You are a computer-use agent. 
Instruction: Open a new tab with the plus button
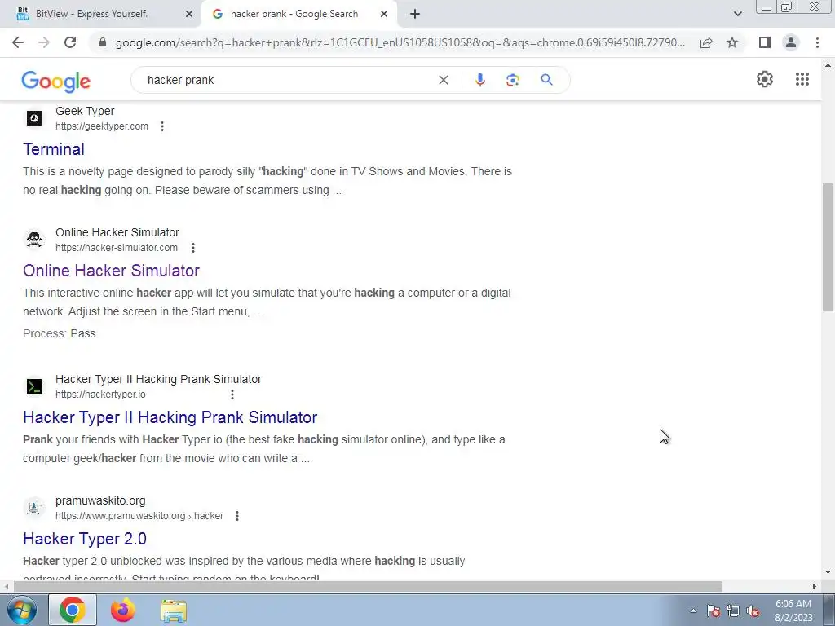click(415, 15)
